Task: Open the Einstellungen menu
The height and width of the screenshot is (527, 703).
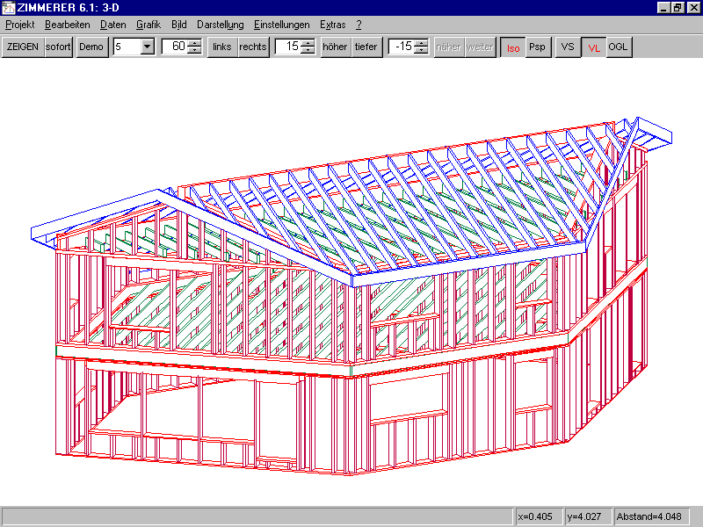Action: pyautogui.click(x=281, y=25)
